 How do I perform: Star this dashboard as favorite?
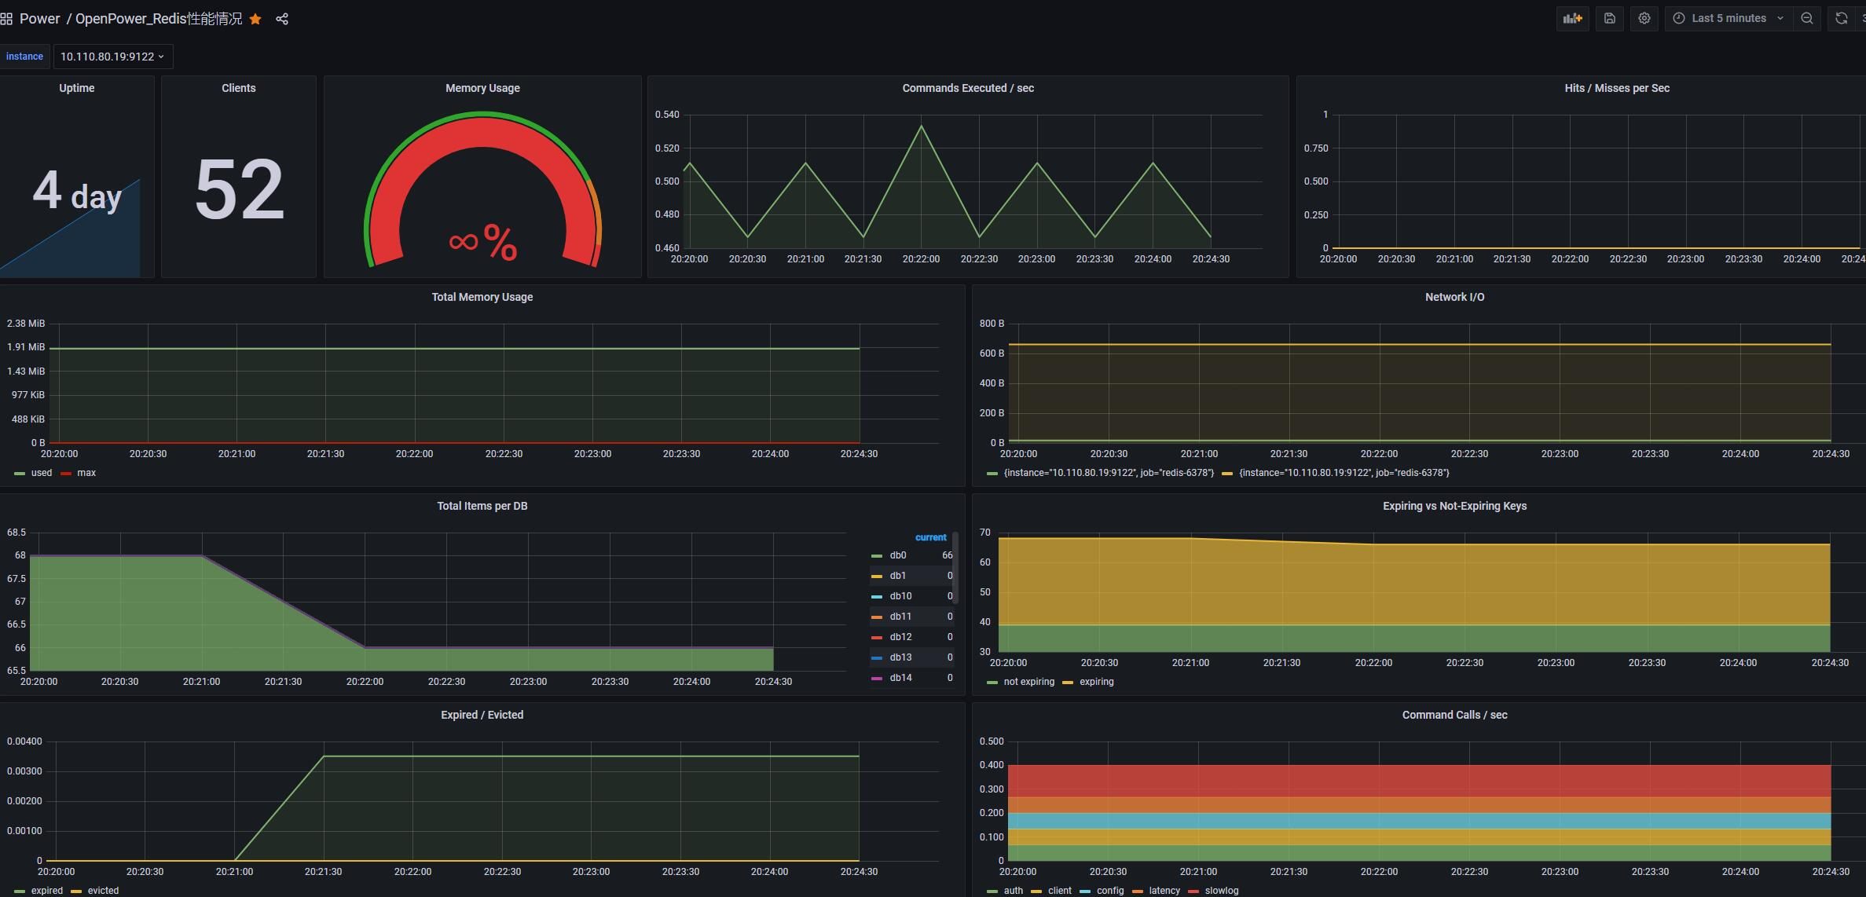click(x=255, y=19)
